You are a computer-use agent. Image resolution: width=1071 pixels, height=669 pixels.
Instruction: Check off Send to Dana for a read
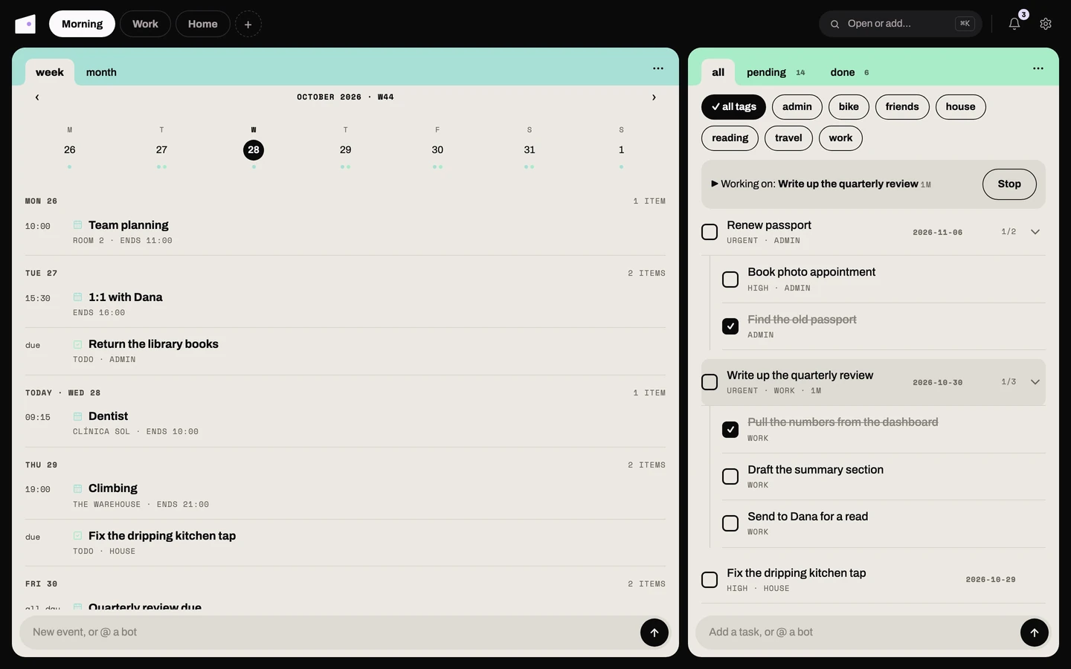[730, 523]
